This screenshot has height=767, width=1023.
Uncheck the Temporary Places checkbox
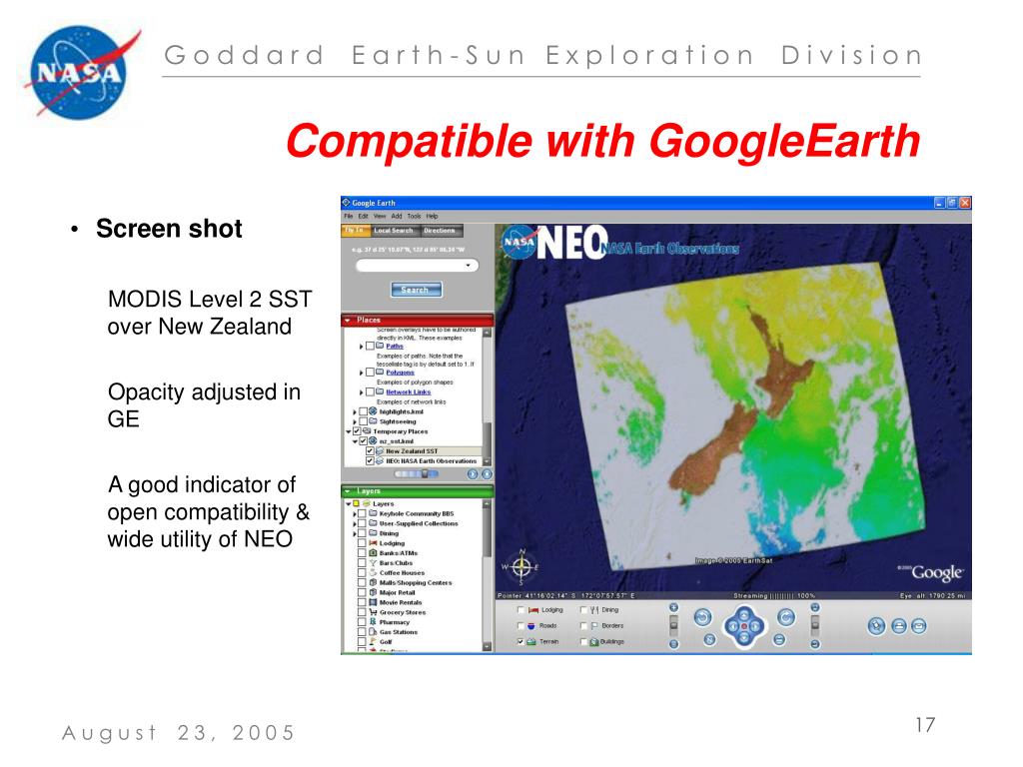pos(357,431)
